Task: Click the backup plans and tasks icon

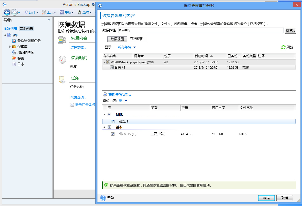Action: point(14,41)
